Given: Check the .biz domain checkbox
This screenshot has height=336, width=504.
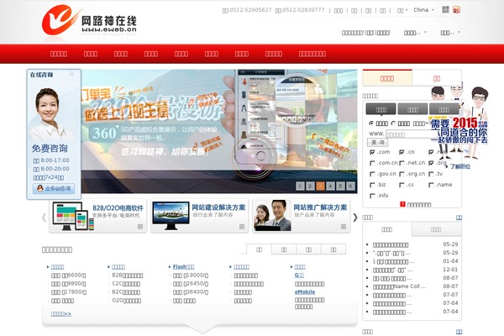Looking at the screenshot, I should pyautogui.click(x=372, y=185).
